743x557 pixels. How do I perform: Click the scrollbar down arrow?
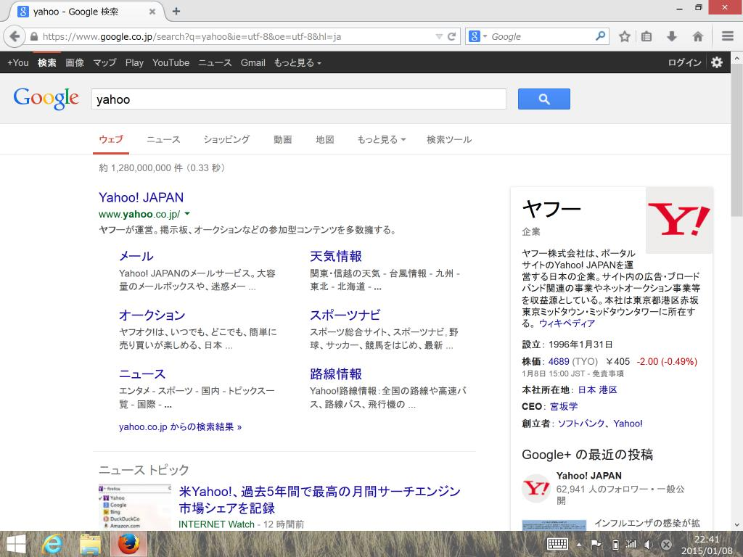[x=737, y=525]
